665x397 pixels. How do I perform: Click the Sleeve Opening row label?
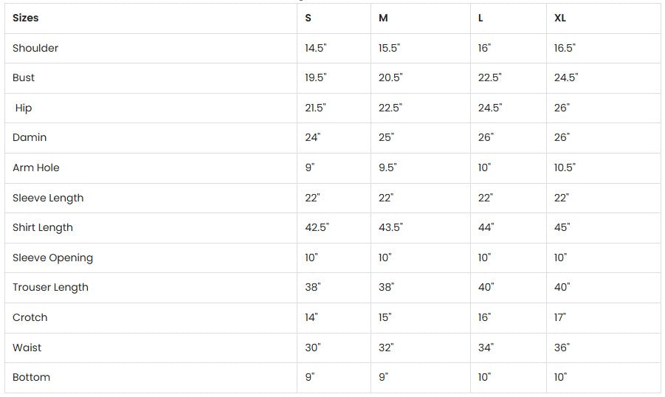[x=52, y=258]
